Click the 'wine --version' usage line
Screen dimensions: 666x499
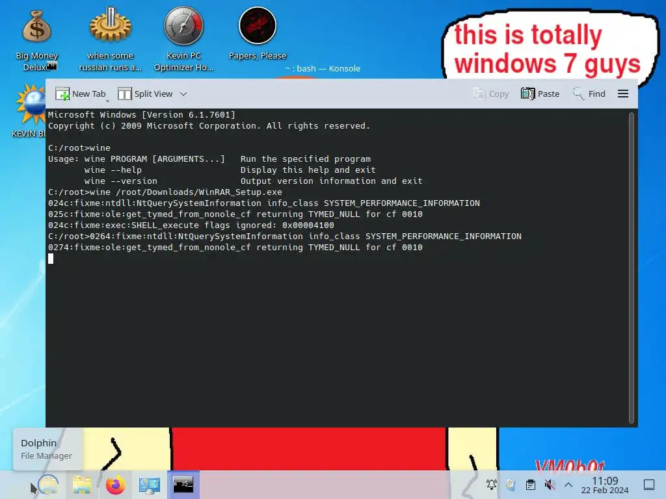point(253,181)
